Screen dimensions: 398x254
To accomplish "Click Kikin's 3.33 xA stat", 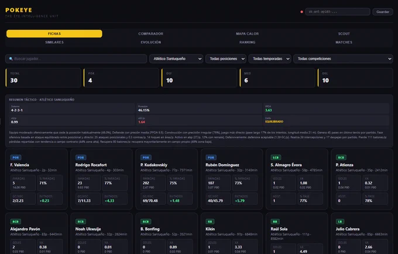I will pos(245,246).
